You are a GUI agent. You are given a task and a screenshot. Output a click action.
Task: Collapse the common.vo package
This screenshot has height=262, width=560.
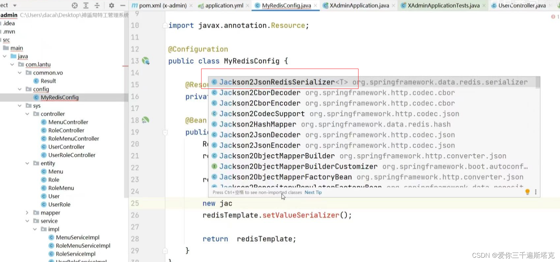coord(20,73)
